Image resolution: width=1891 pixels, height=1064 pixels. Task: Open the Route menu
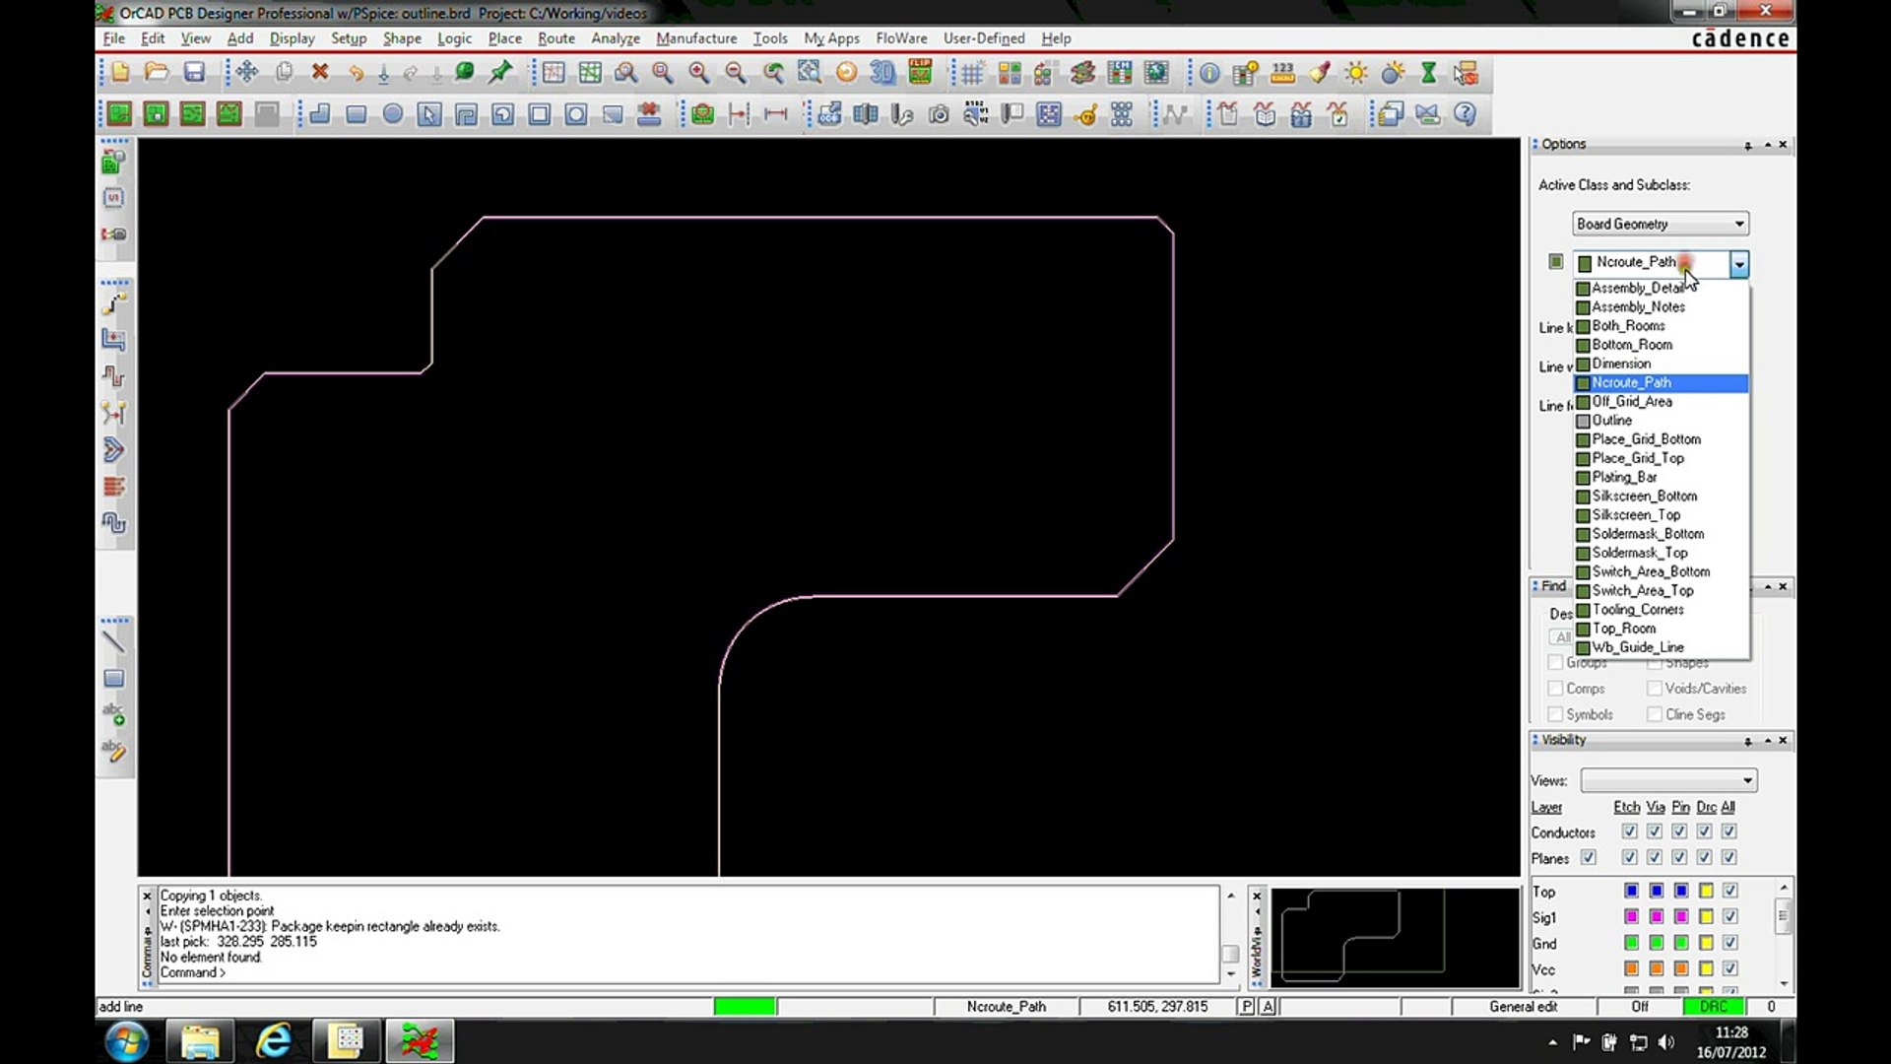[x=555, y=38]
